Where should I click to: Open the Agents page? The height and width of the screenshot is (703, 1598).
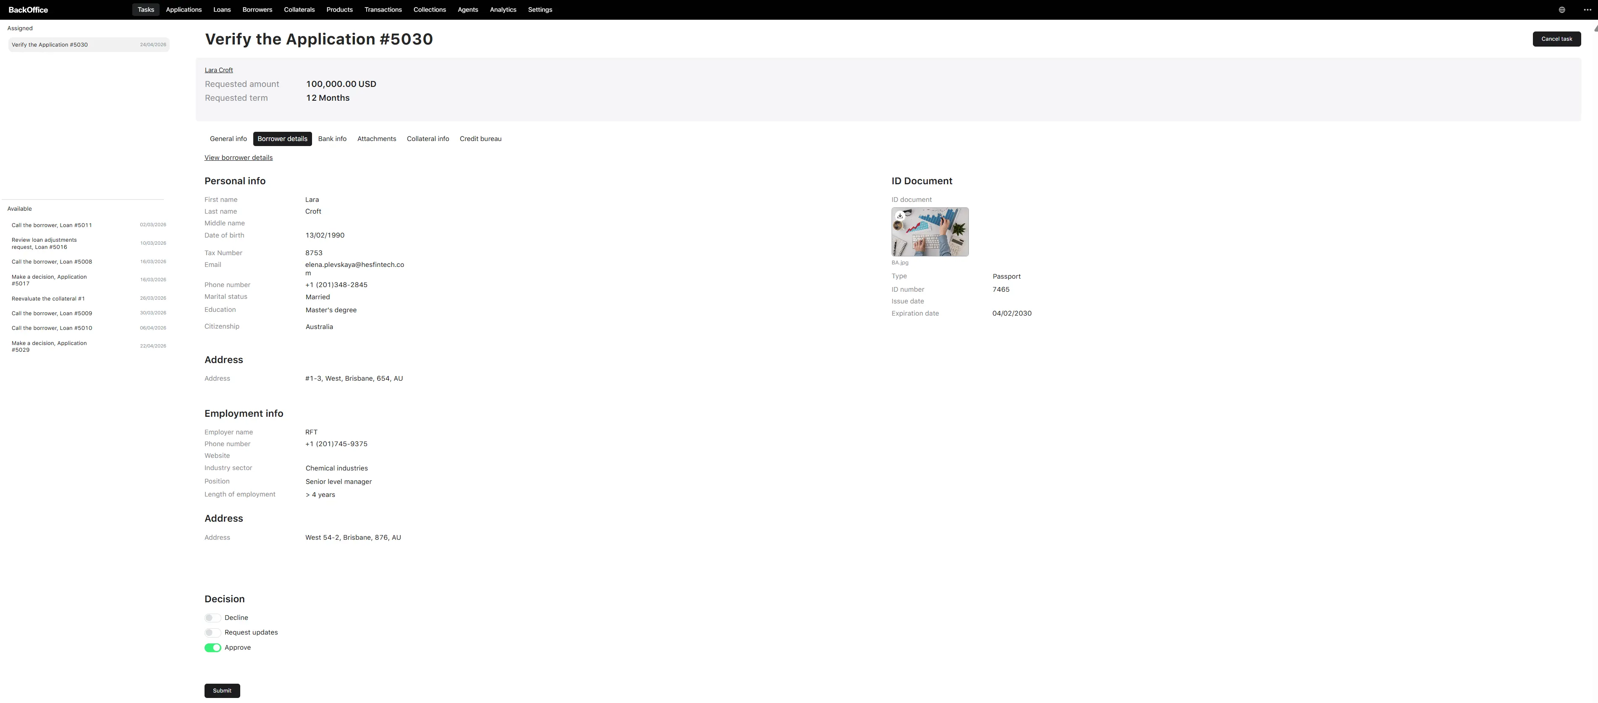point(468,10)
